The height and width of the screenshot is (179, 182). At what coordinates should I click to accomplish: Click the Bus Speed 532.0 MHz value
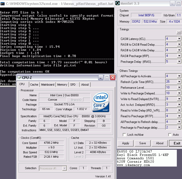(51, 152)
